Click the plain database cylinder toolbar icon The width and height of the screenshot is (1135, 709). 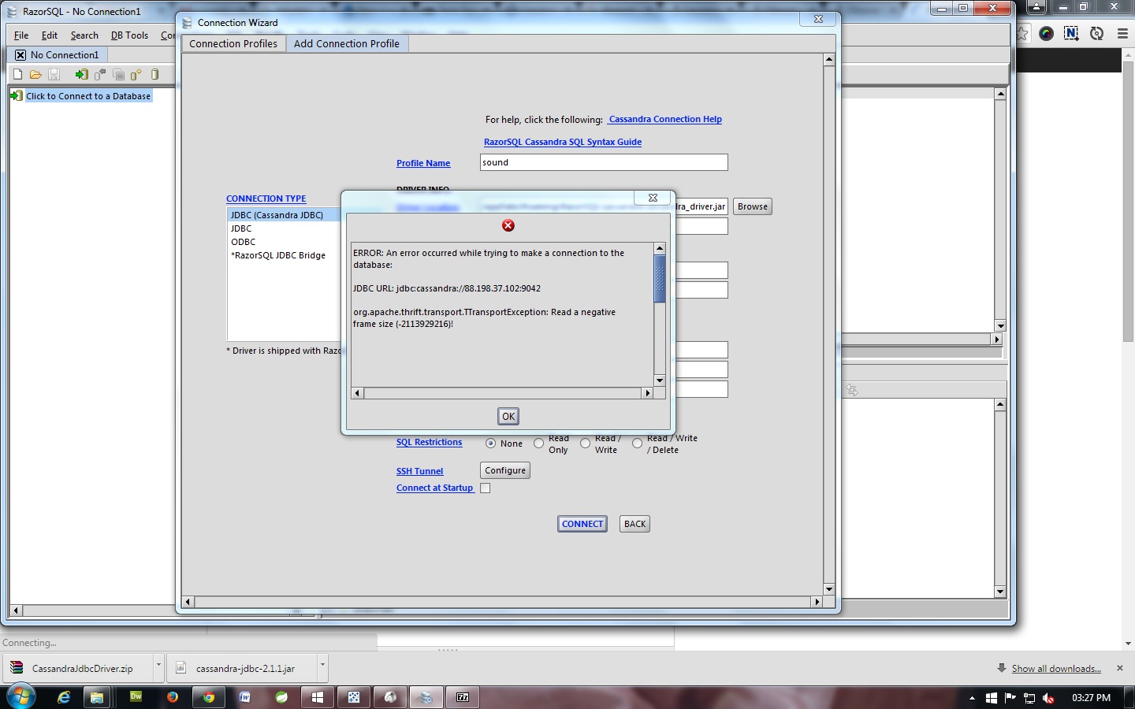155,74
